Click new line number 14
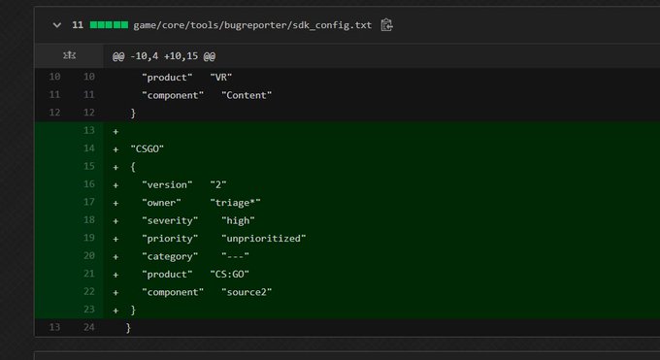This screenshot has width=660, height=360. click(x=89, y=148)
